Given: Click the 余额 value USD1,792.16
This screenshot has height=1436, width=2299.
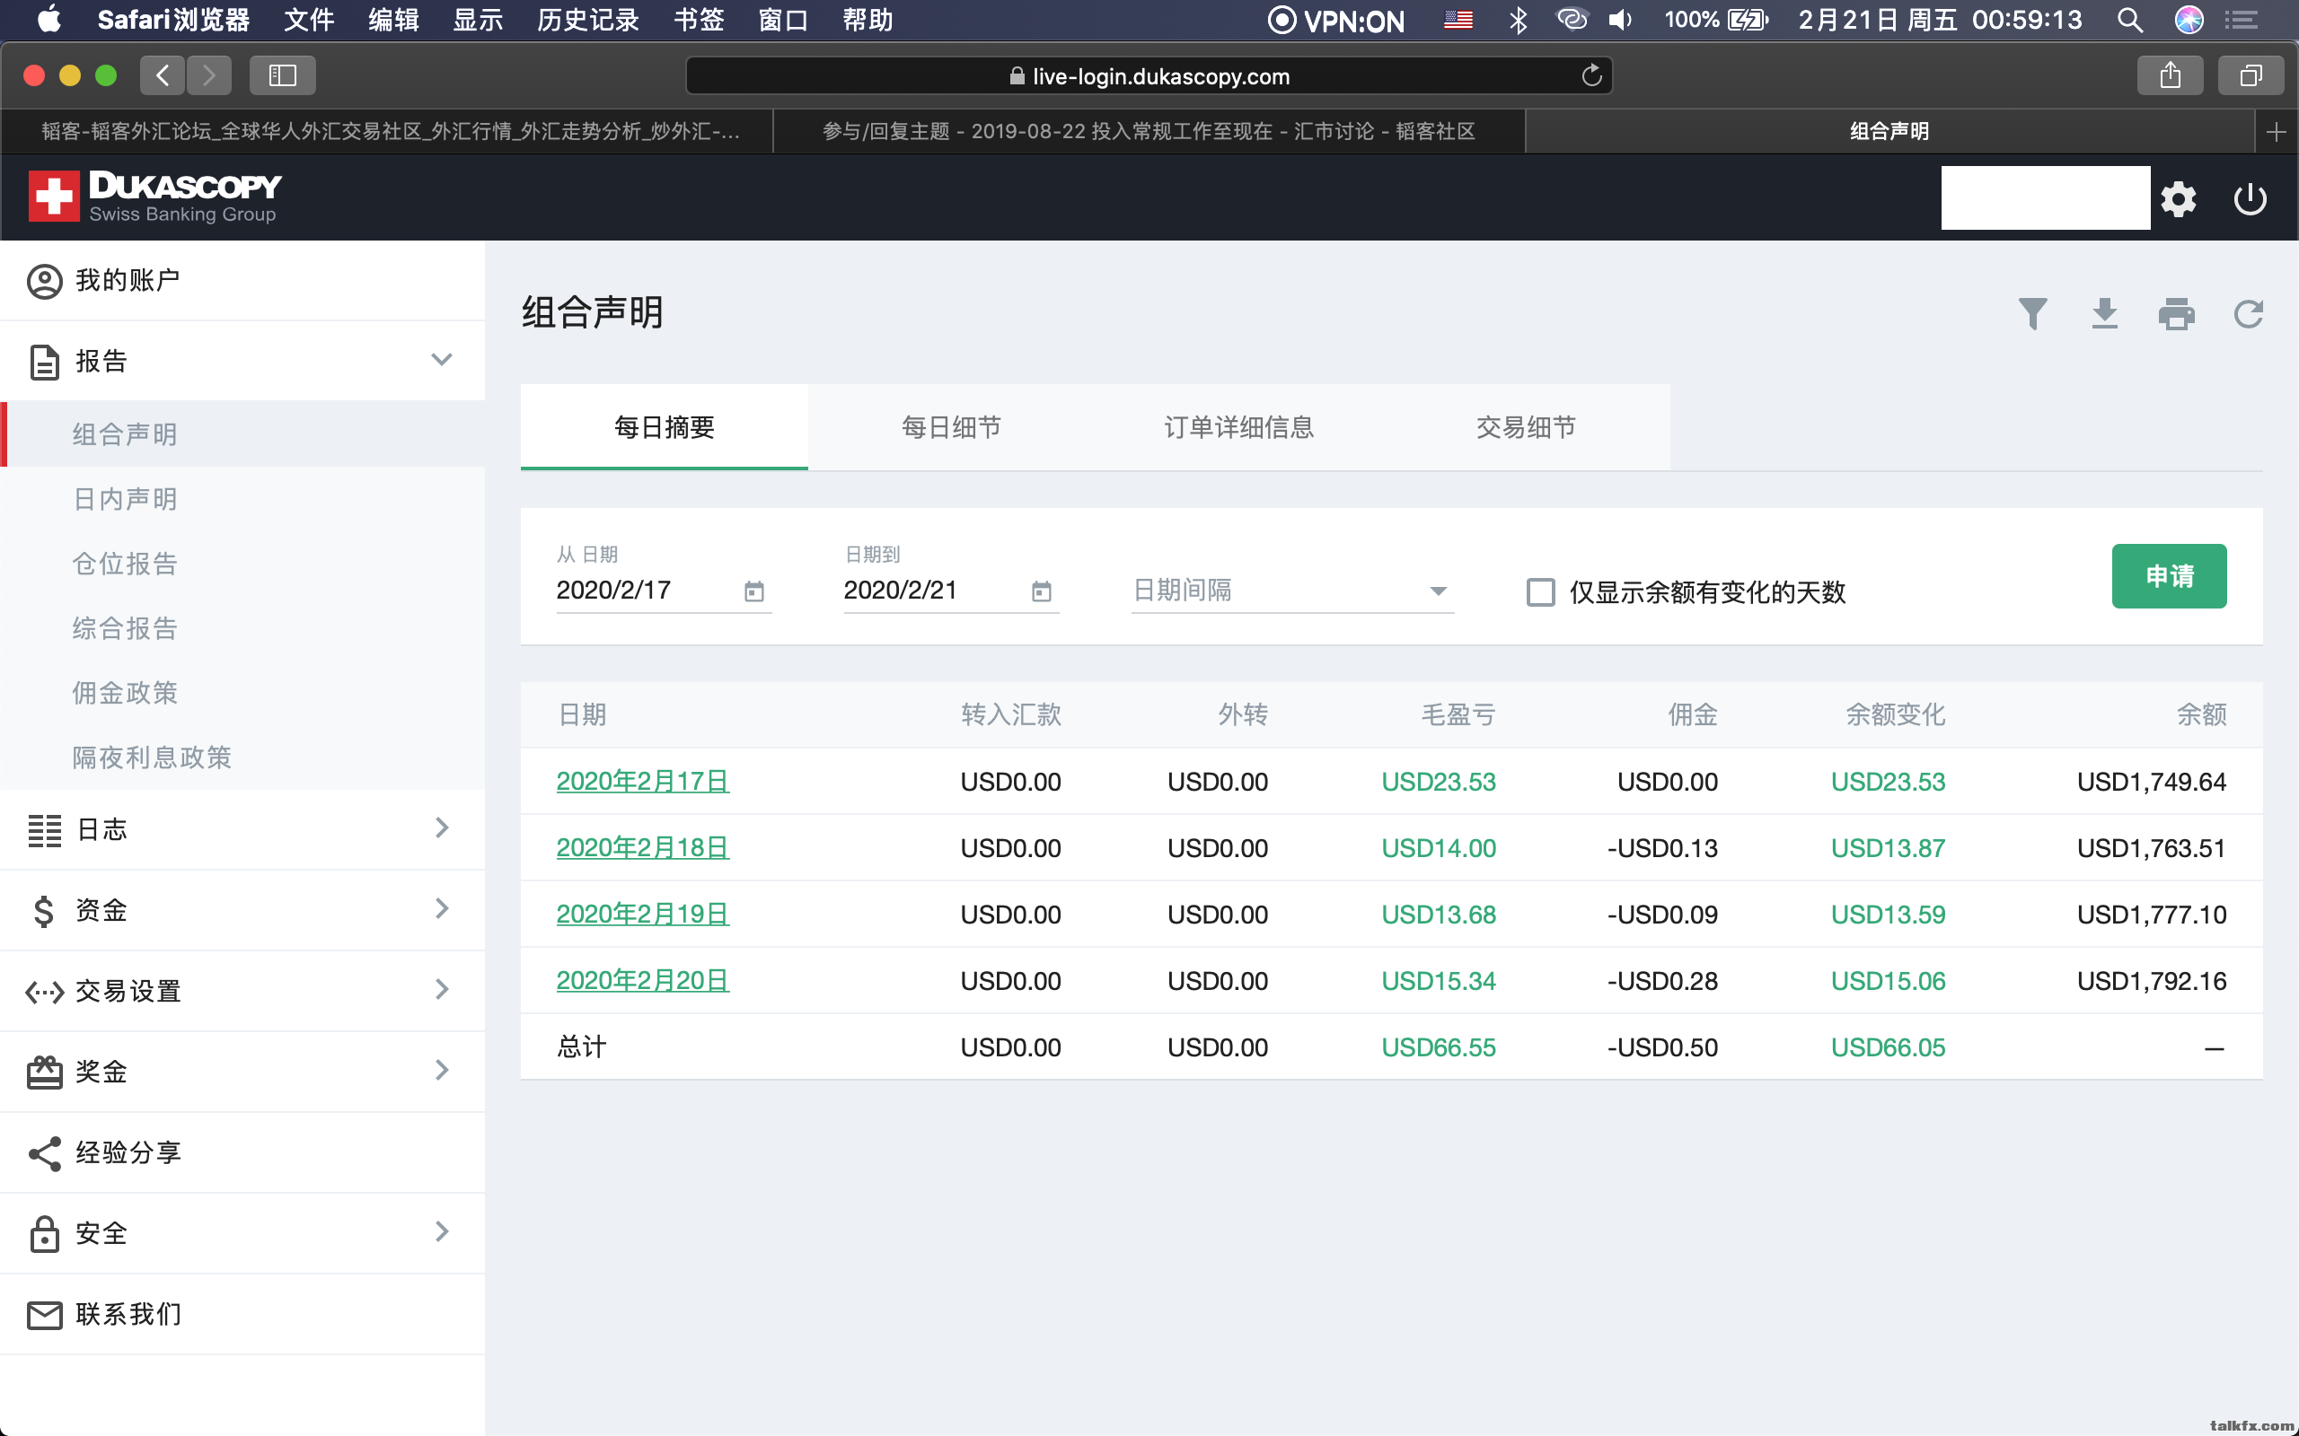Looking at the screenshot, I should click(x=2151, y=981).
